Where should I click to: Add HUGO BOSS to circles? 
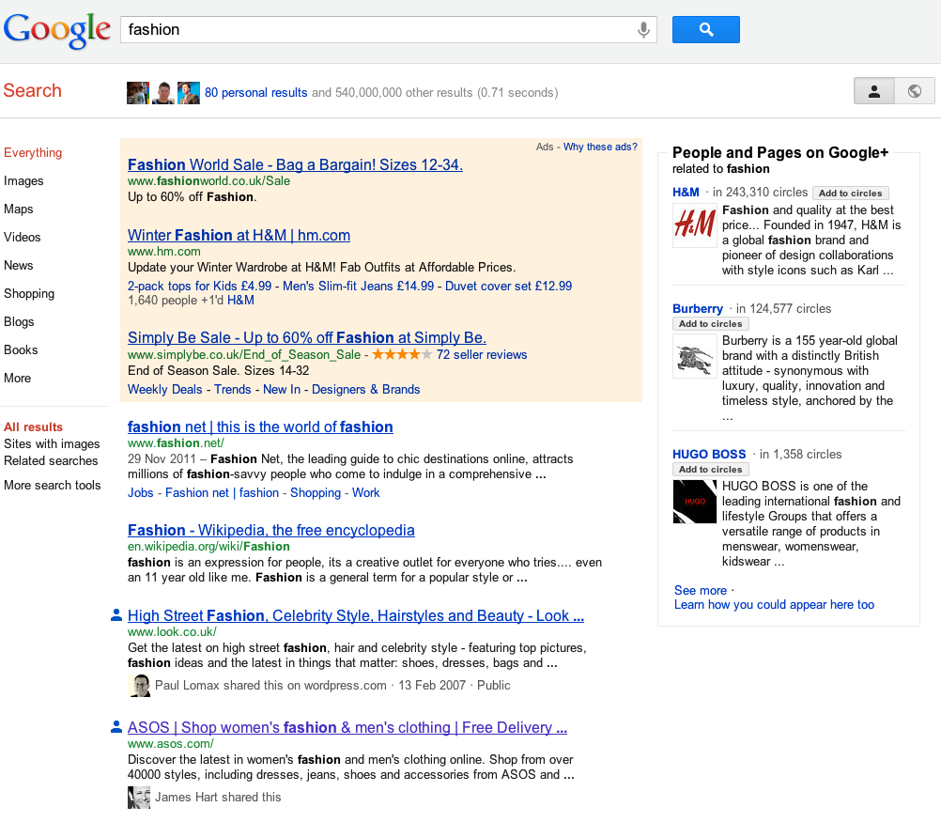(x=711, y=469)
